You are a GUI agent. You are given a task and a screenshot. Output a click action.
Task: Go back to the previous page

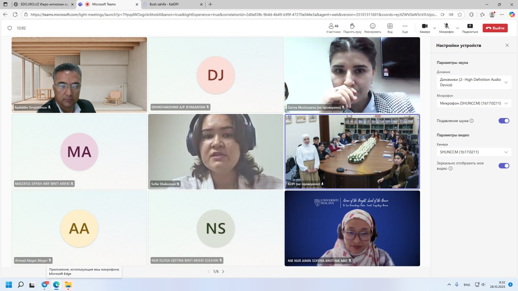click(x=5, y=15)
